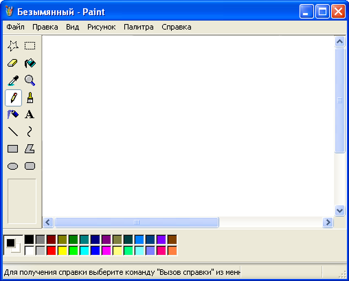This screenshot has width=349, height=281.
Task: Activate the Text tool with letter A
Action: pos(30,114)
